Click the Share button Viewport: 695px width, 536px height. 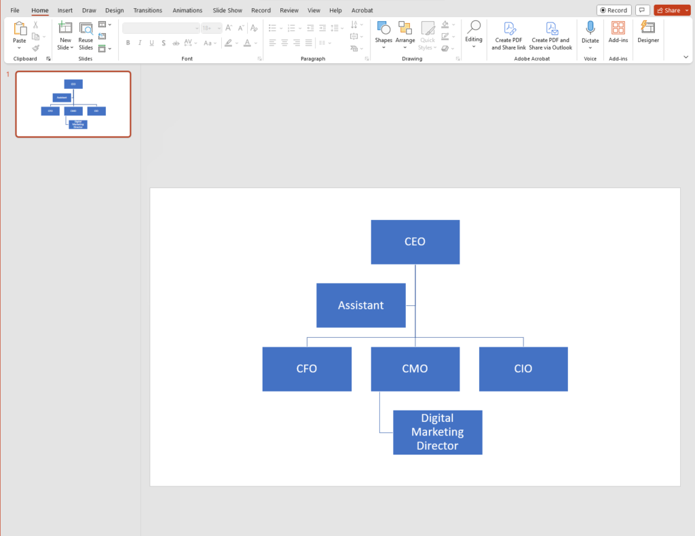[x=672, y=10]
